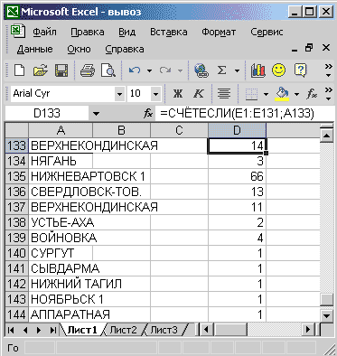
Task: Click the formula bar input field
Action: pyautogui.click(x=244, y=114)
